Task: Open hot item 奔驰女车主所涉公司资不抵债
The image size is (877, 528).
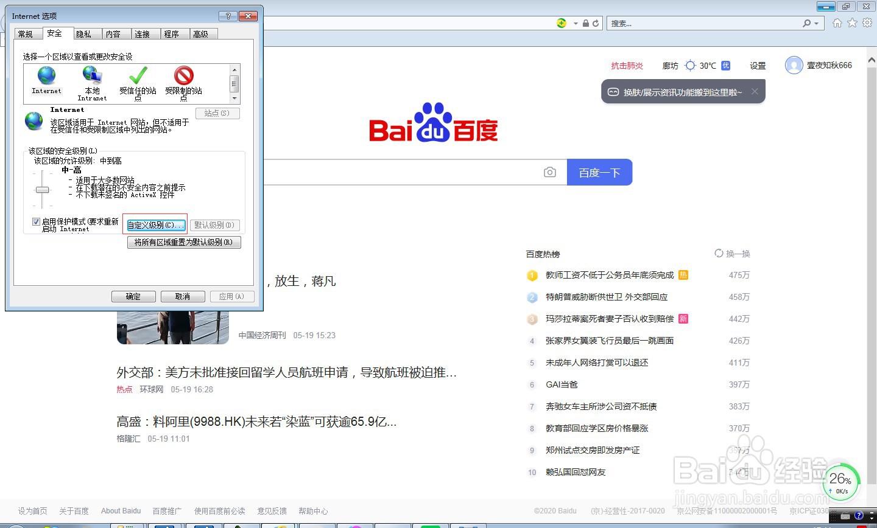Action: 601,406
